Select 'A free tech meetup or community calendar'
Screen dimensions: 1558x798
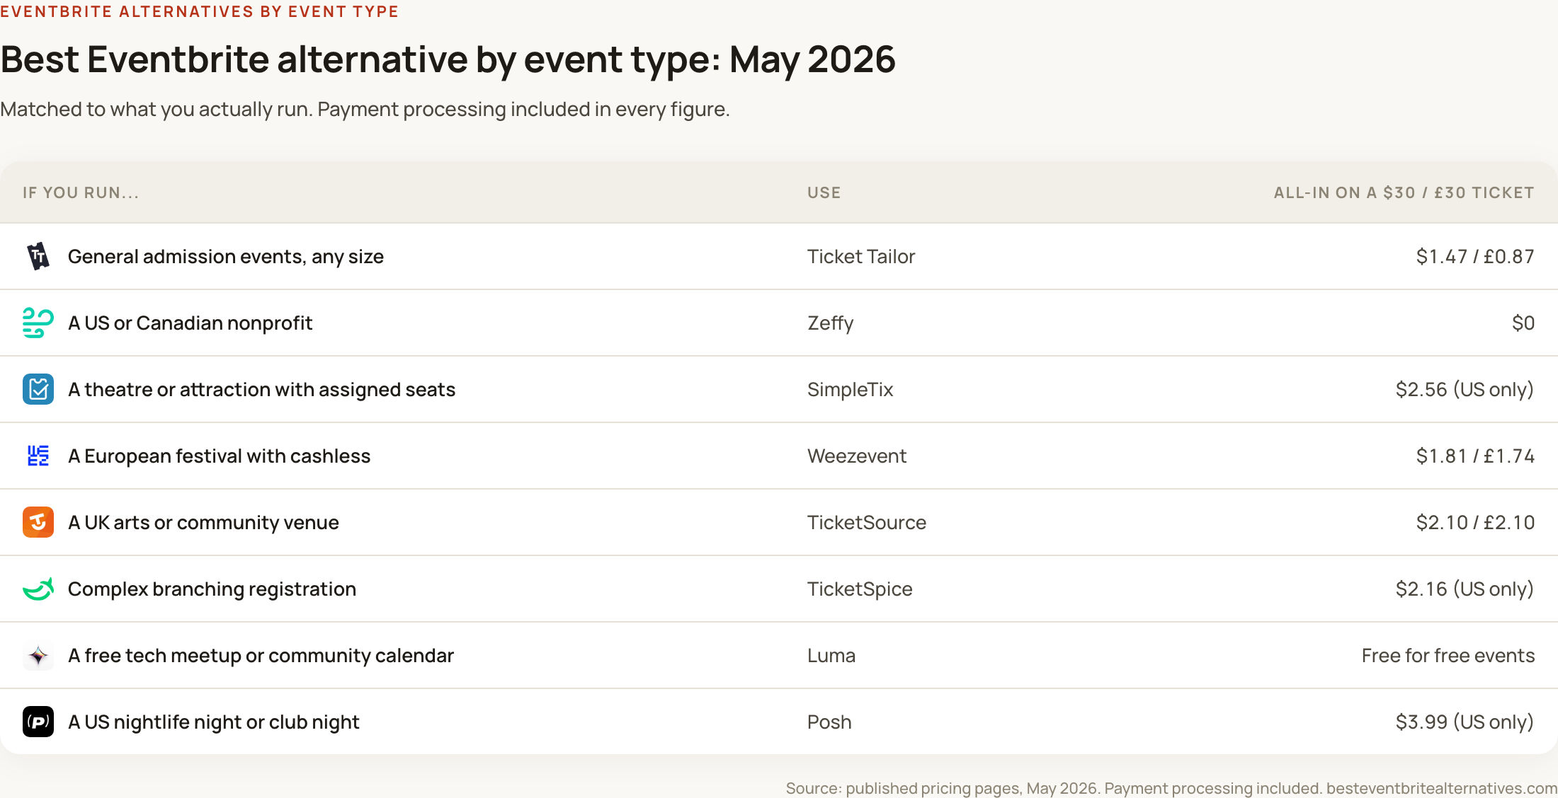coord(261,656)
